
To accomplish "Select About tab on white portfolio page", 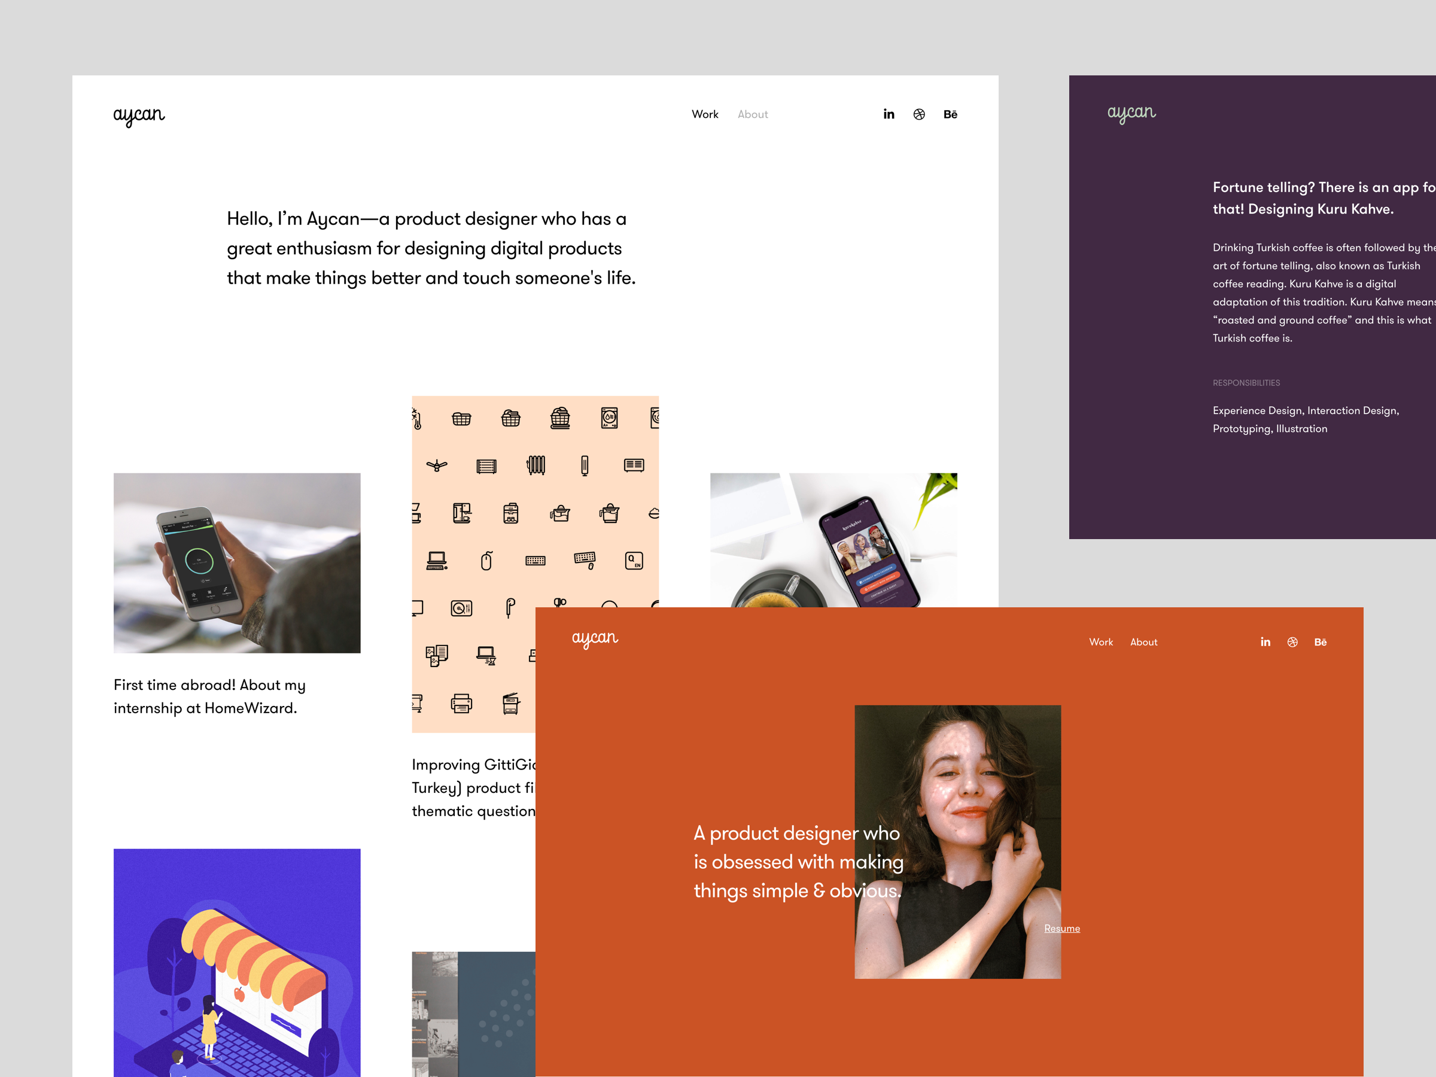I will point(751,113).
